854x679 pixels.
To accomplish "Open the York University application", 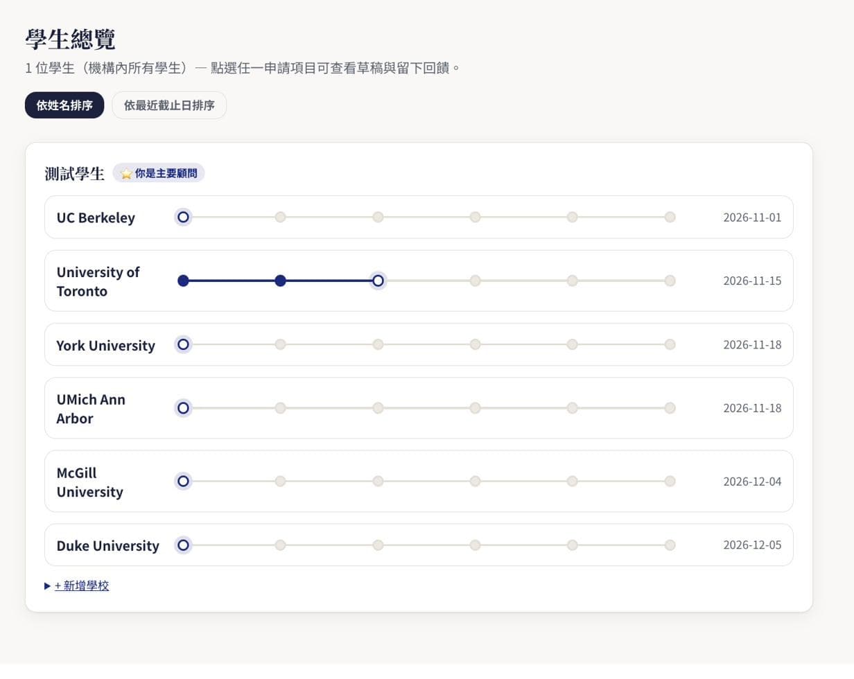I will (x=419, y=344).
